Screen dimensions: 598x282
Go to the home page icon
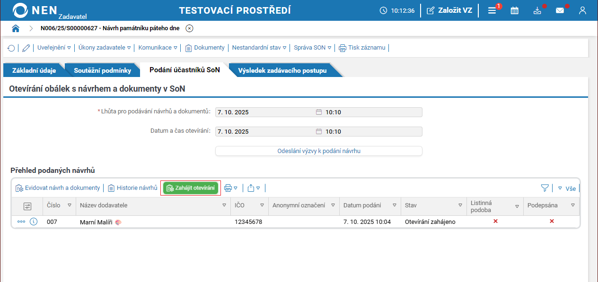pos(16,28)
